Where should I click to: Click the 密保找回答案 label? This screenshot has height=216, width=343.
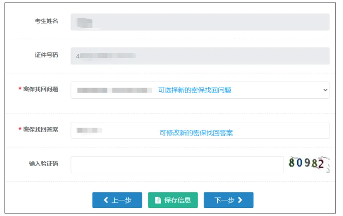(x=41, y=129)
